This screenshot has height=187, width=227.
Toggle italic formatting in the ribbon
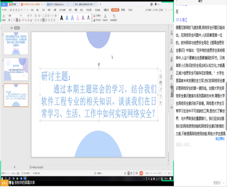(x=12, y=20)
